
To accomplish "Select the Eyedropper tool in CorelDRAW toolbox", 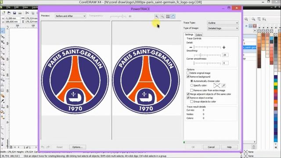I will point(3,101).
